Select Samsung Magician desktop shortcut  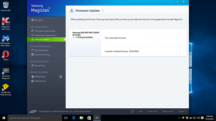pos(6,74)
